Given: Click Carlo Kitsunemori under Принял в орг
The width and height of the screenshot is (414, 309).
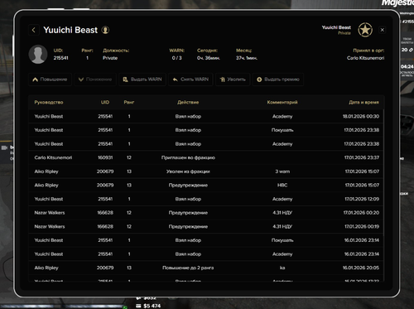Looking at the screenshot, I should (x=365, y=58).
